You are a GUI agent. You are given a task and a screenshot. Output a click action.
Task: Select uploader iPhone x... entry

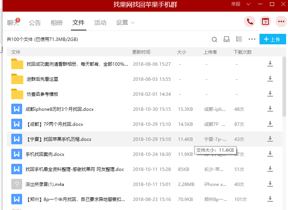tap(215, 184)
